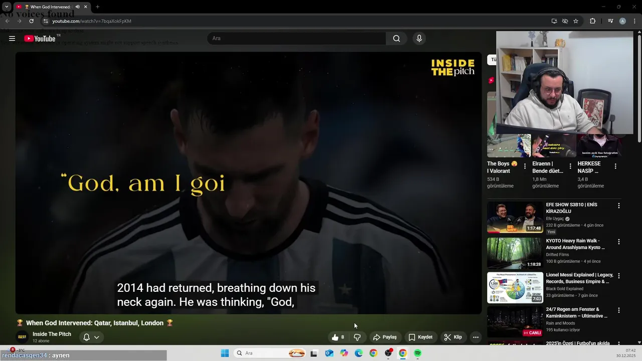This screenshot has height=361, width=642.
Task: Click the YouTube search magnifier button
Action: [397, 39]
